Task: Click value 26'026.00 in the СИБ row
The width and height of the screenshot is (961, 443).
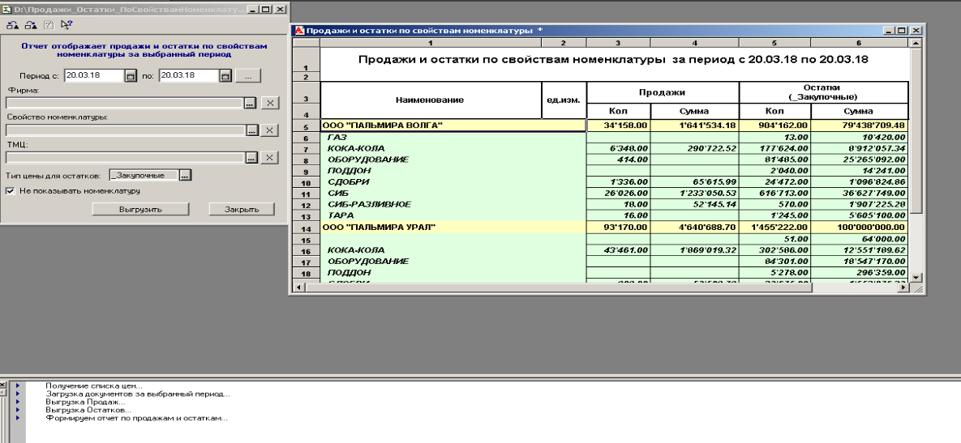Action: pyautogui.click(x=619, y=194)
